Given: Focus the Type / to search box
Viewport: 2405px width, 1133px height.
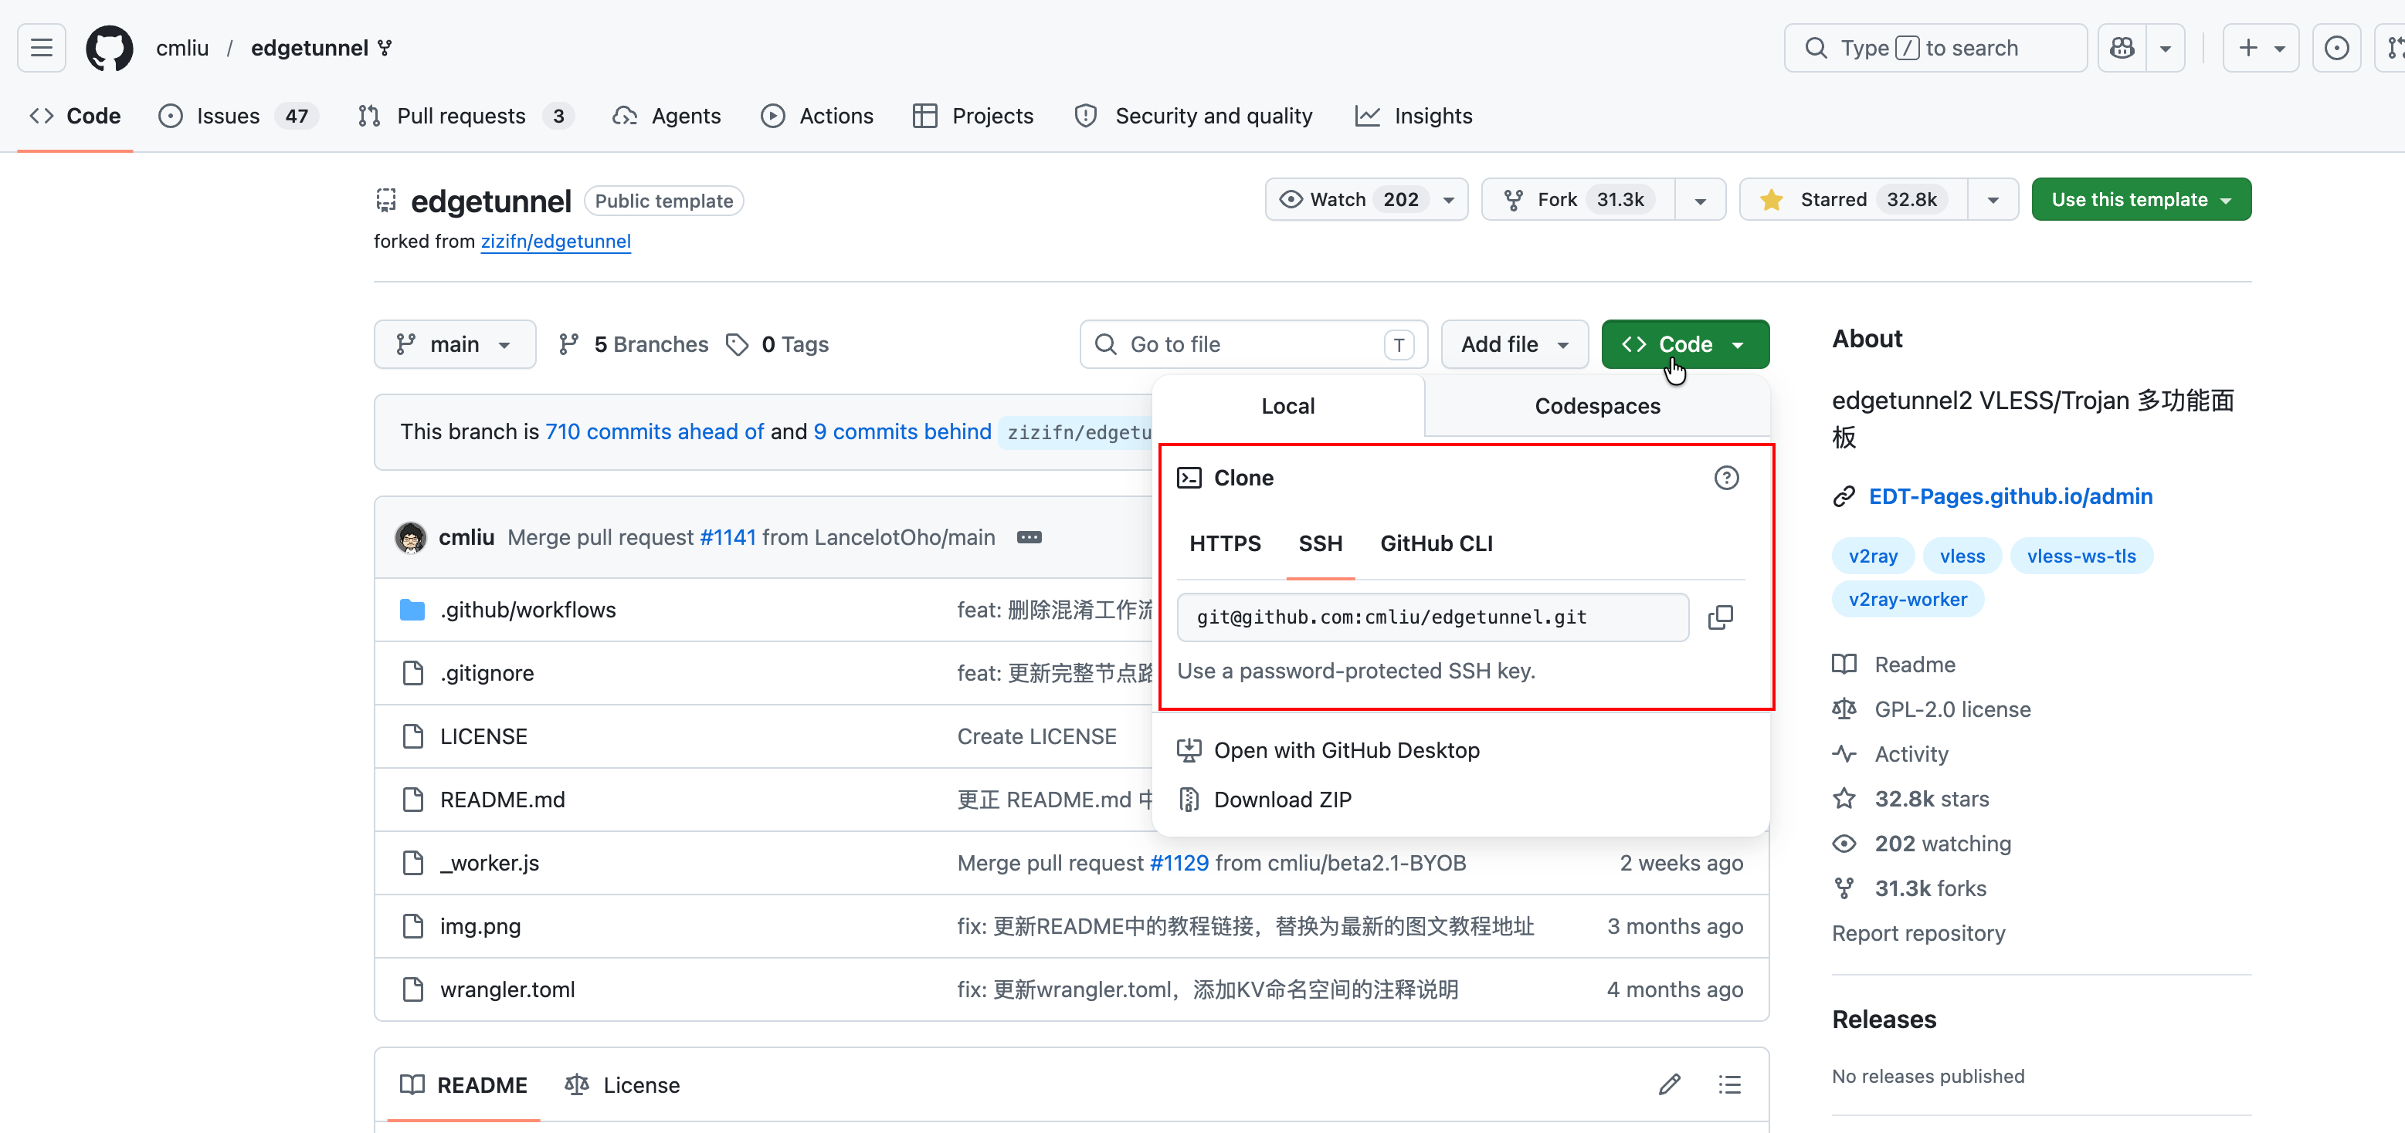Looking at the screenshot, I should point(1935,48).
